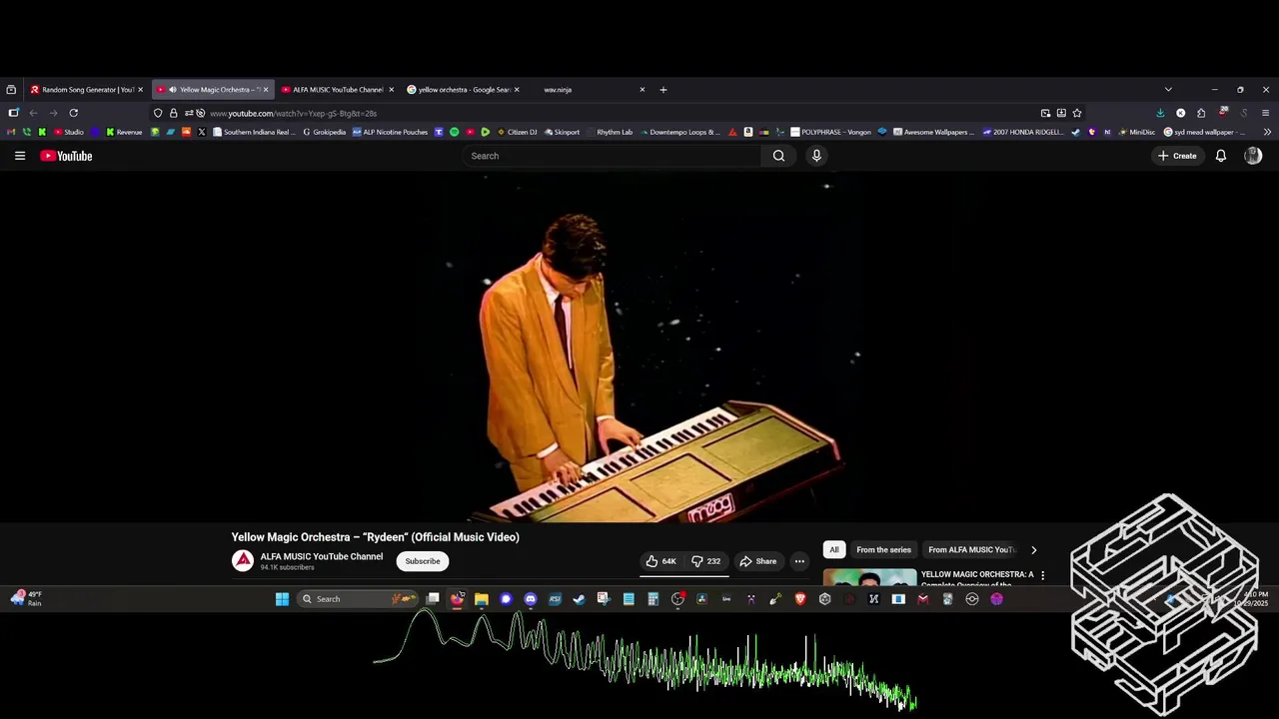
Task: Switch to yellow orchestra Google Search tab
Action: 463,90
